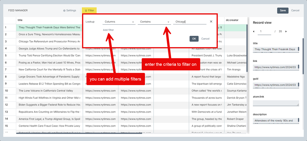The height and width of the screenshot is (141, 307).
Task: Click creator cell 'Derrick Bryson Taylor'
Action: pyautogui.click(x=235, y=98)
